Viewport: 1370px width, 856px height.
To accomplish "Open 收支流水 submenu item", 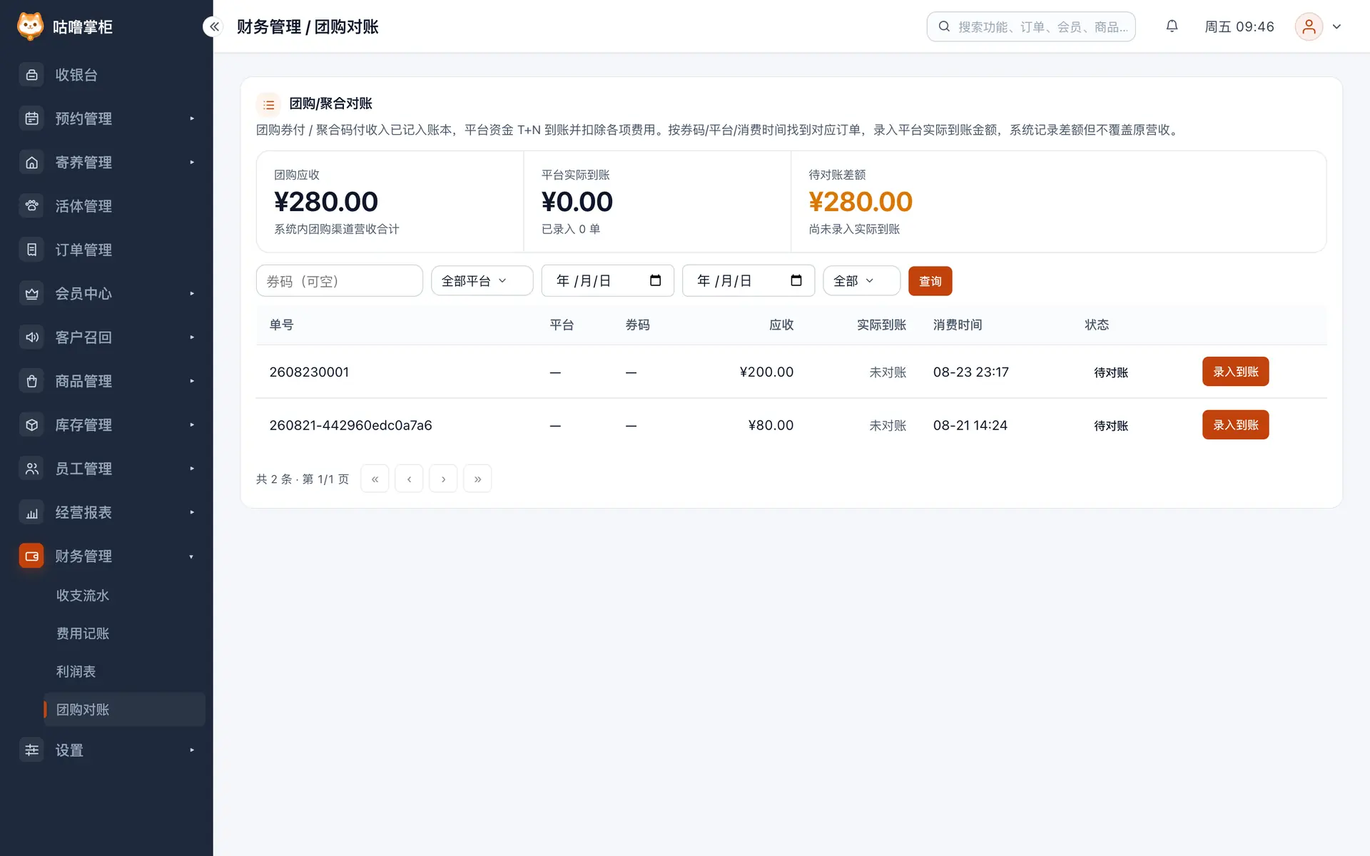I will pyautogui.click(x=124, y=595).
